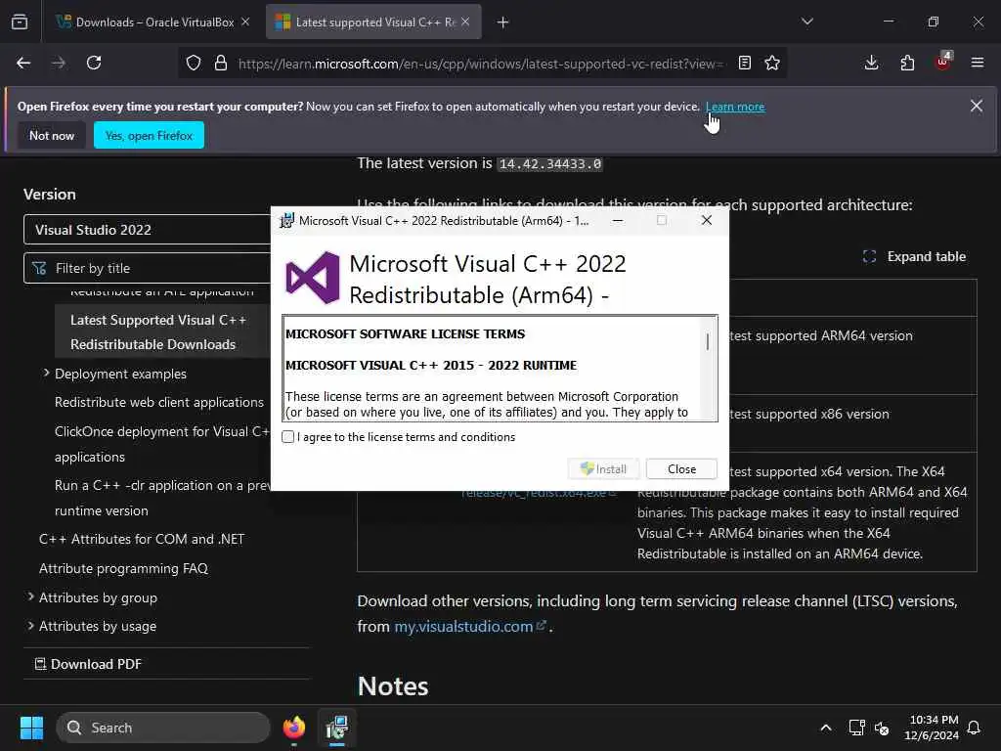
Task: Click the version number 14.42.34433.0
Action: 549,164
